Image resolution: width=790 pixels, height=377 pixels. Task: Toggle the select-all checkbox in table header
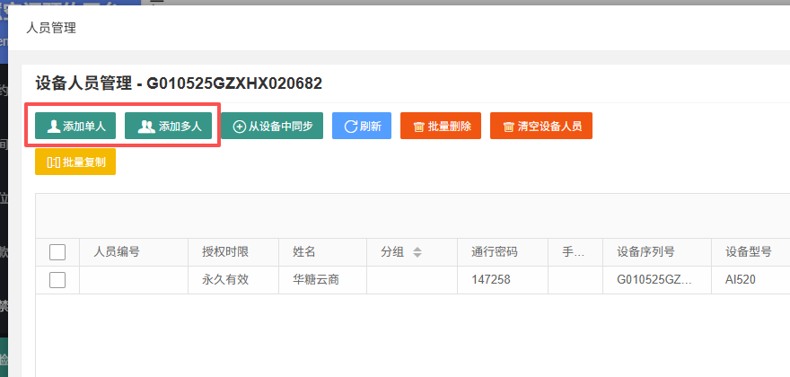pyautogui.click(x=57, y=252)
